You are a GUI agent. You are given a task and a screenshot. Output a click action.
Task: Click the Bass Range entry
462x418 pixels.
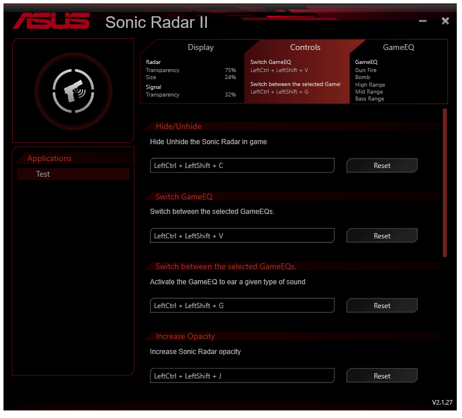point(370,99)
